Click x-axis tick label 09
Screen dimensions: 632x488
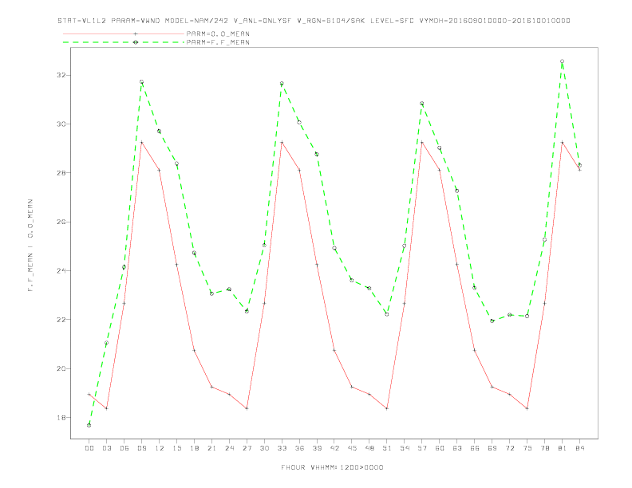pos(141,448)
